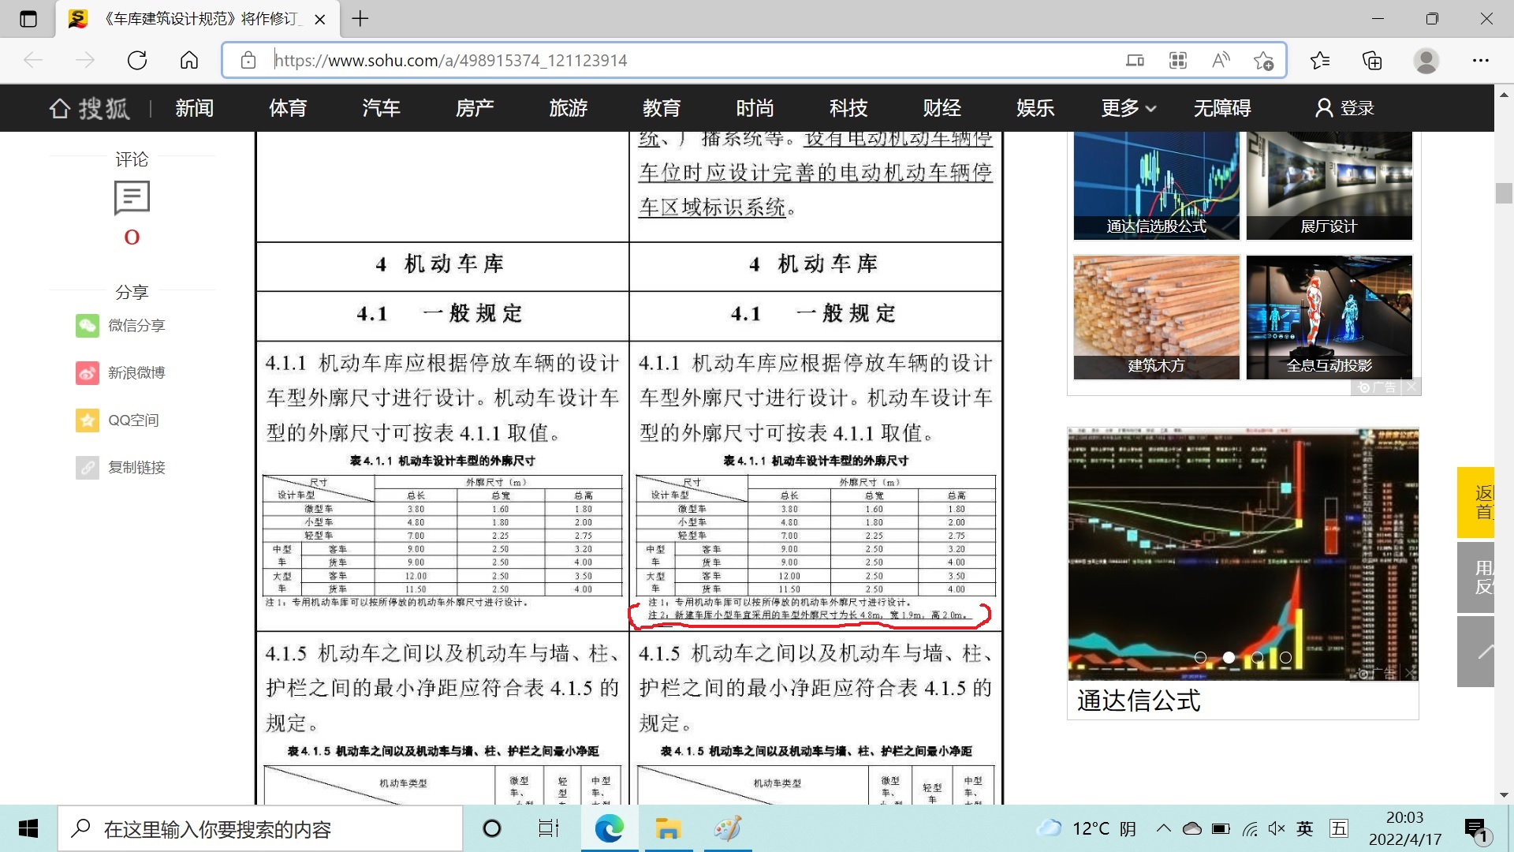Click the back-to-top arrow button
The height and width of the screenshot is (852, 1514).
(x=1476, y=652)
